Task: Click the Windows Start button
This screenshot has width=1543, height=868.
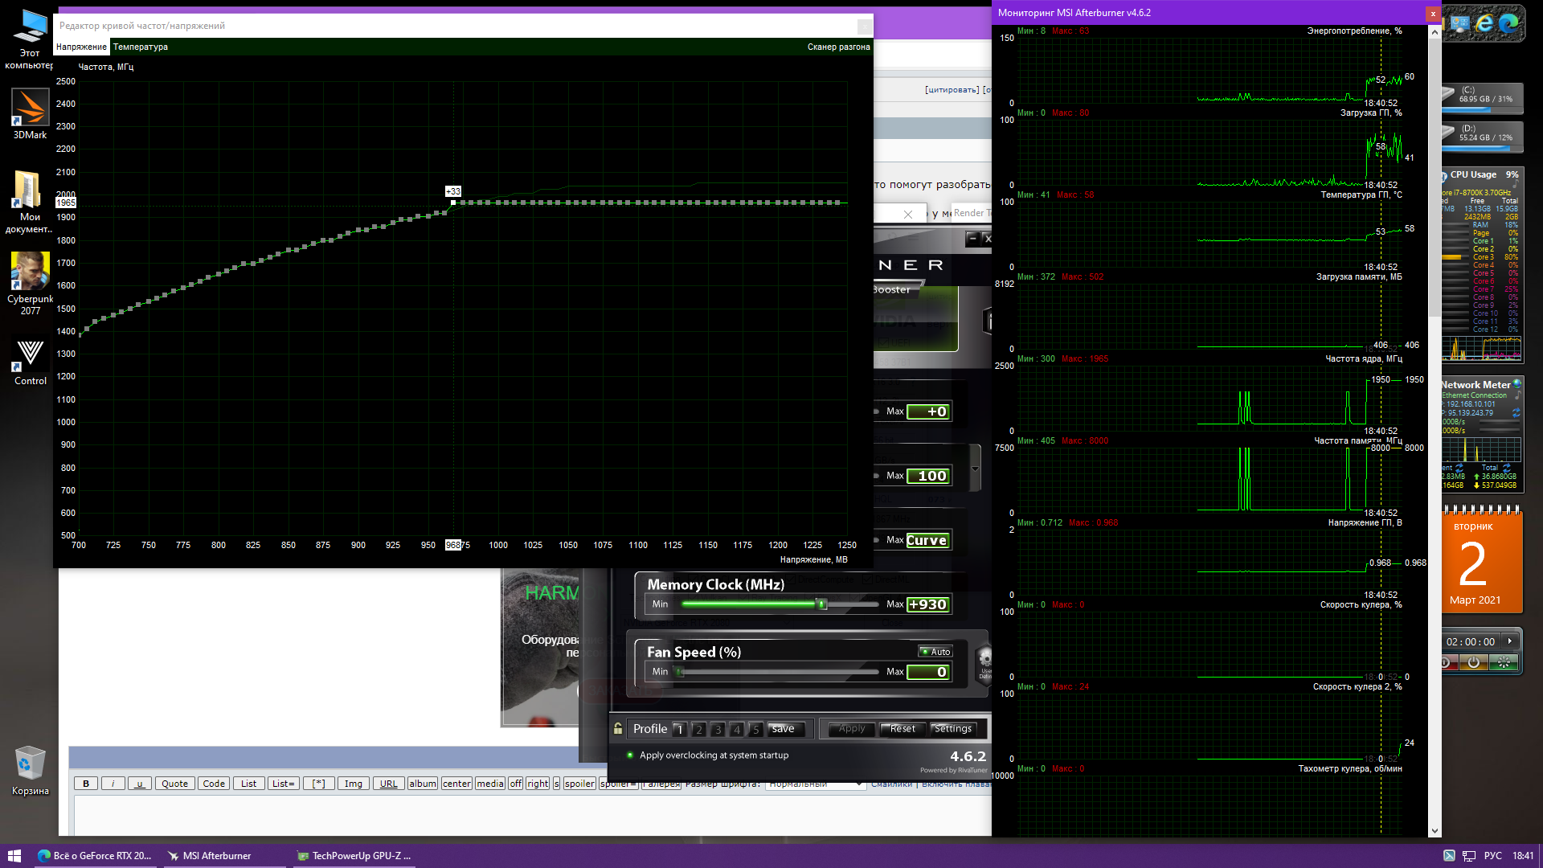Action: pos(14,856)
